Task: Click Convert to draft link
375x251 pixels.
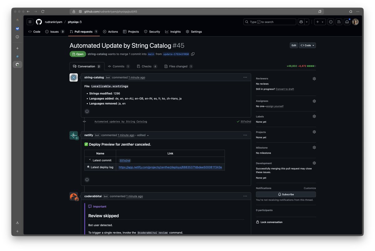Action: coord(285,89)
